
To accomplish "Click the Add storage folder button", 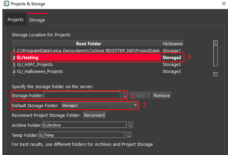I will (x=140, y=95).
